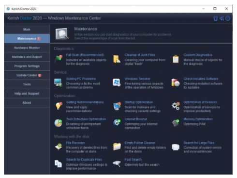Click the trash icon in the header

[216, 18]
